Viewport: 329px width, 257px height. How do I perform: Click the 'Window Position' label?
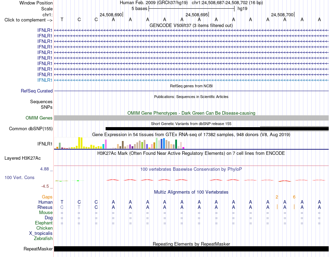pyautogui.click(x=36, y=3)
